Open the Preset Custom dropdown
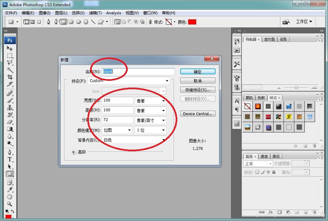Viewport: 328px width, 221px height. 128,81
